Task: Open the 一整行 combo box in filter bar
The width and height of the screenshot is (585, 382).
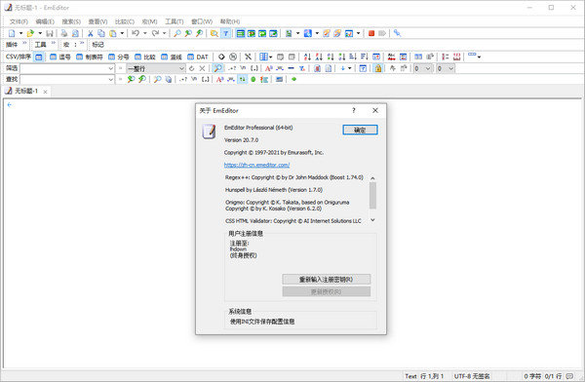Action: (156, 68)
